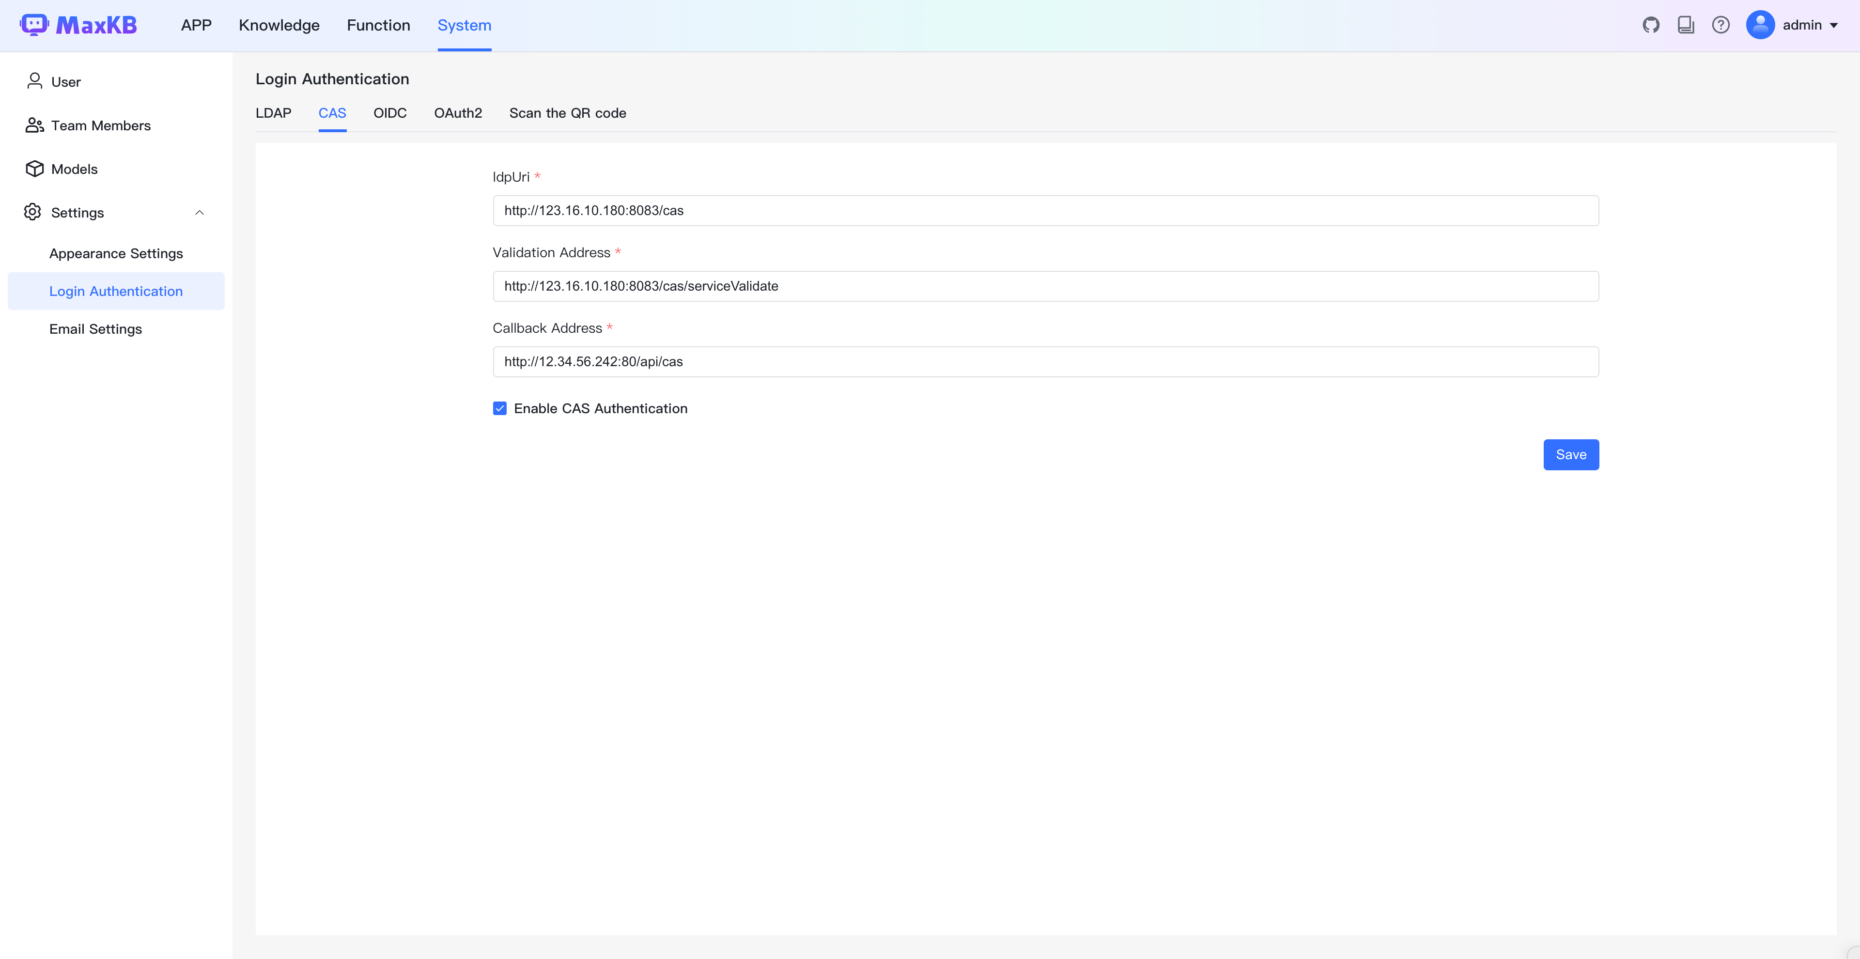This screenshot has width=1860, height=959.
Task: Click the help question mark icon
Action: click(1720, 25)
